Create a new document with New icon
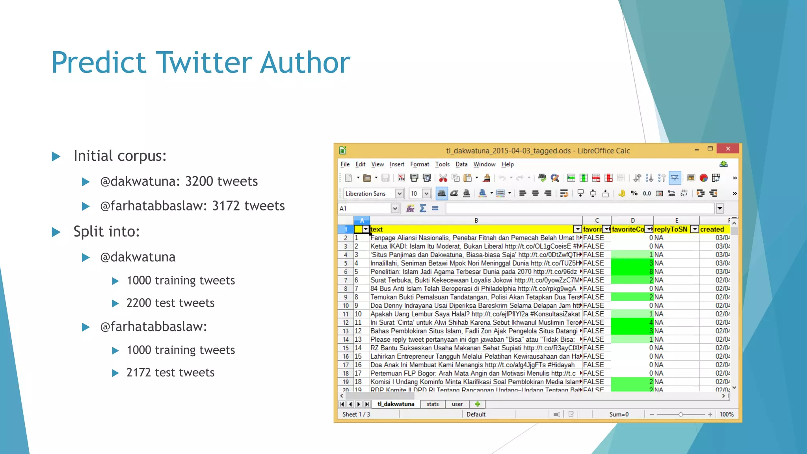This screenshot has width=807, height=454. (348, 178)
